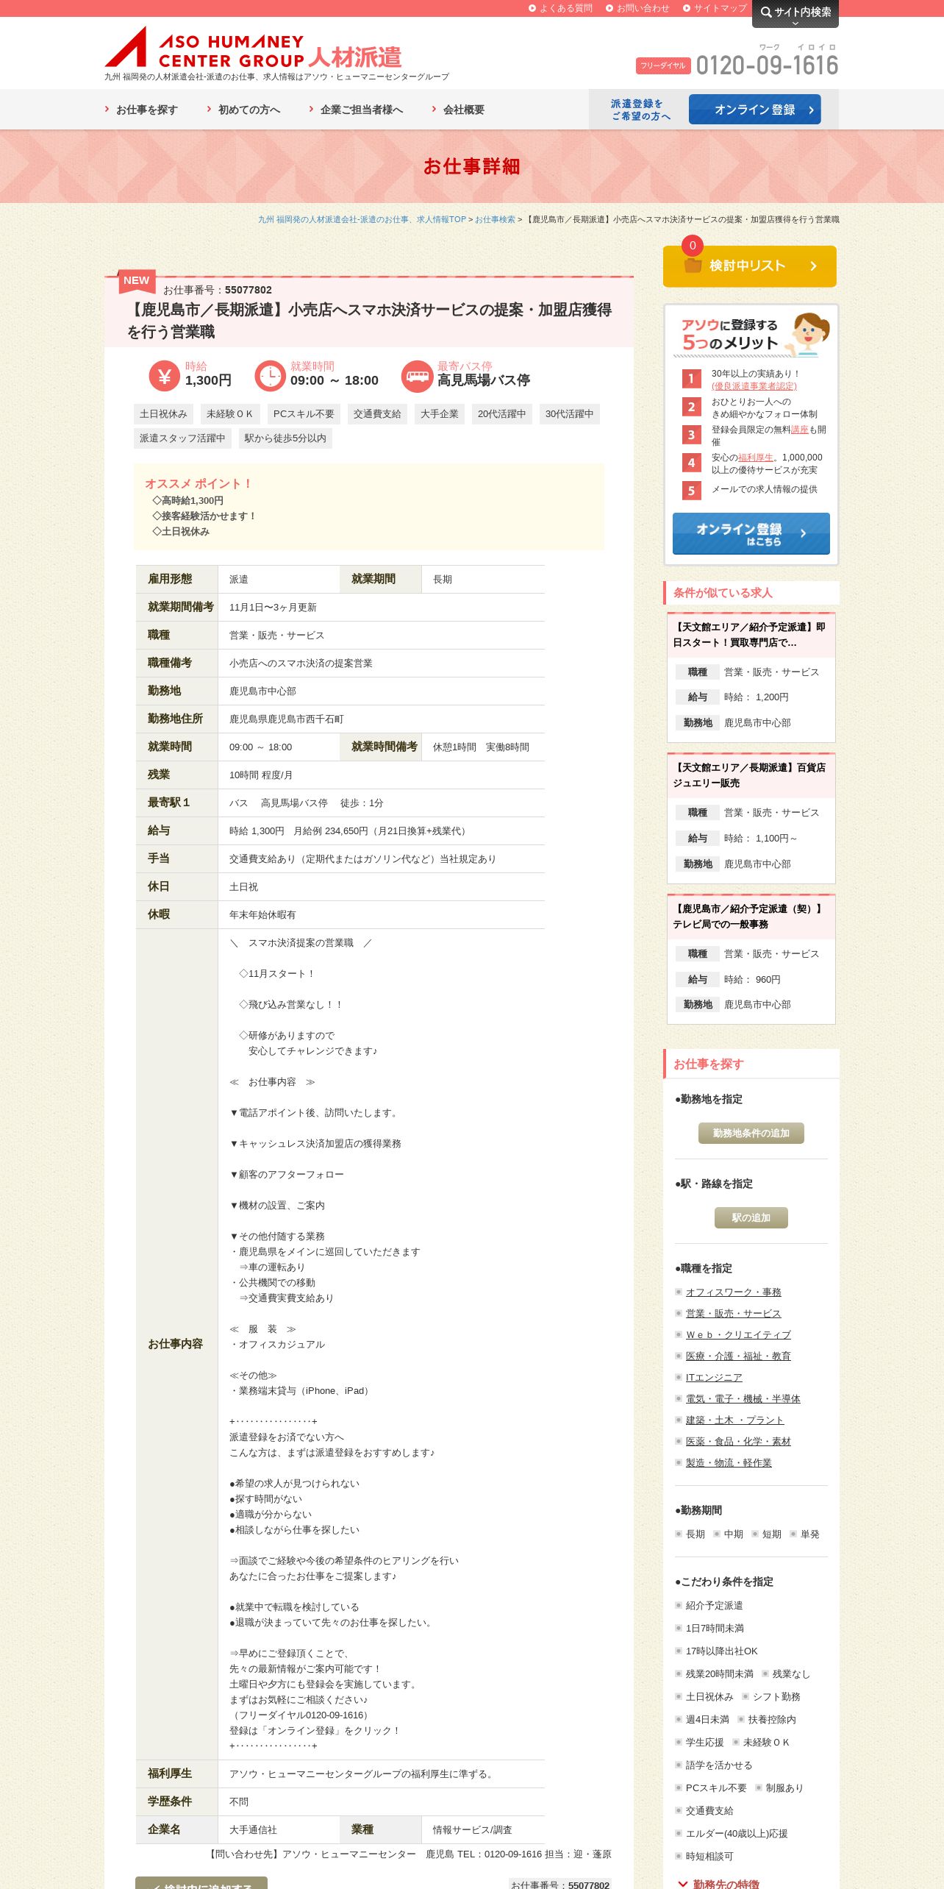Click the NEW ribbon badge
Viewport: 944px width, 1889px height.
pos(137,281)
